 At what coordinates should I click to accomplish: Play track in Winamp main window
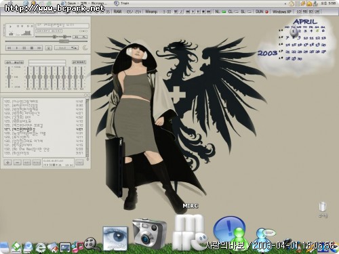[16, 48]
